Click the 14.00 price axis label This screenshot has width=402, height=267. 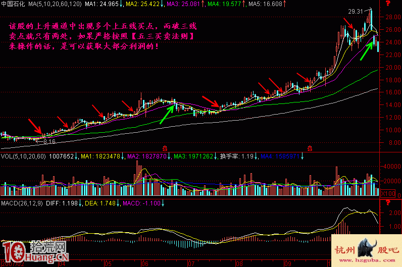pyautogui.click(x=393, y=105)
